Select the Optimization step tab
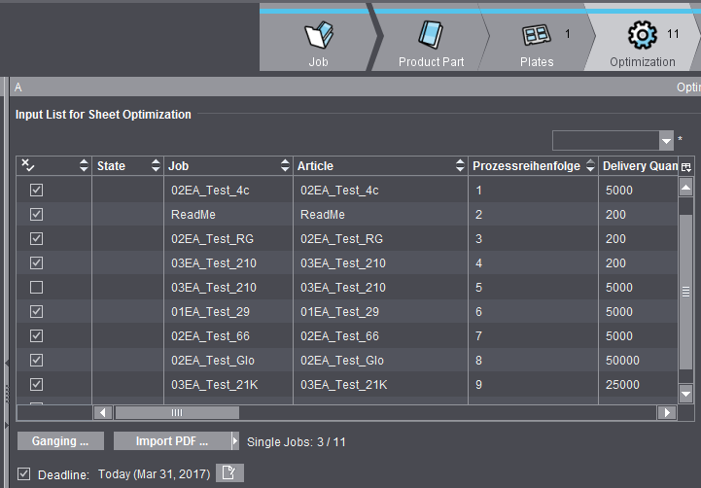 [643, 44]
